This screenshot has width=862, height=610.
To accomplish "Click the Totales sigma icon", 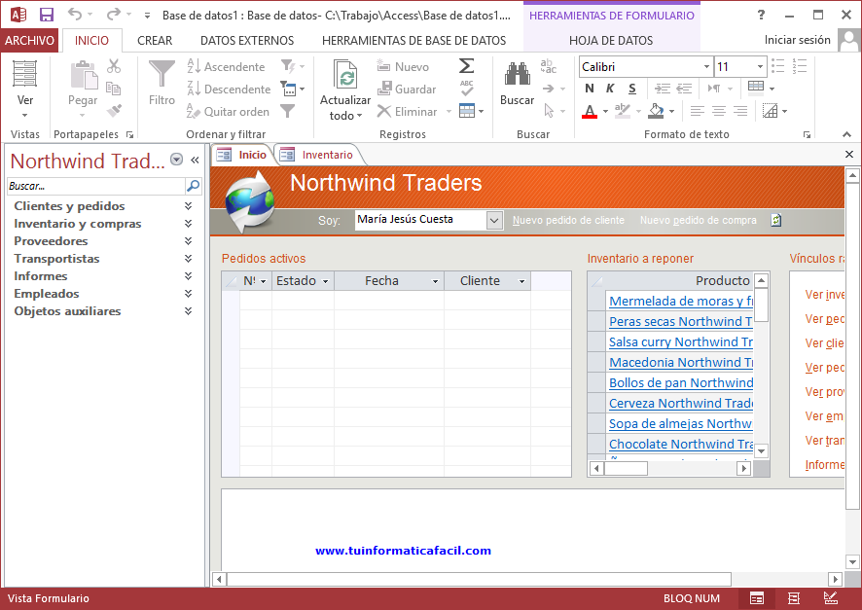I will click(466, 66).
